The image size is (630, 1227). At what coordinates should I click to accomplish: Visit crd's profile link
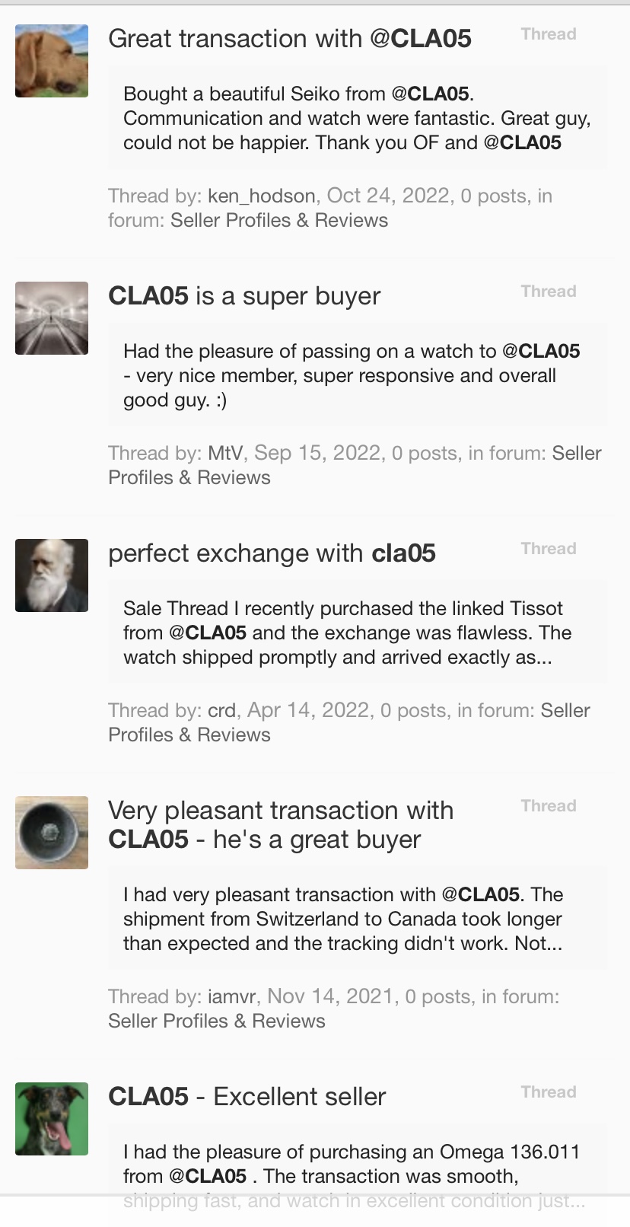tap(221, 711)
